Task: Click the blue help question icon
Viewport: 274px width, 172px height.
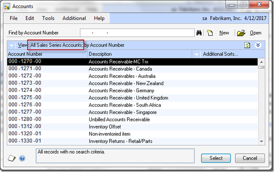Action: click(x=22, y=158)
